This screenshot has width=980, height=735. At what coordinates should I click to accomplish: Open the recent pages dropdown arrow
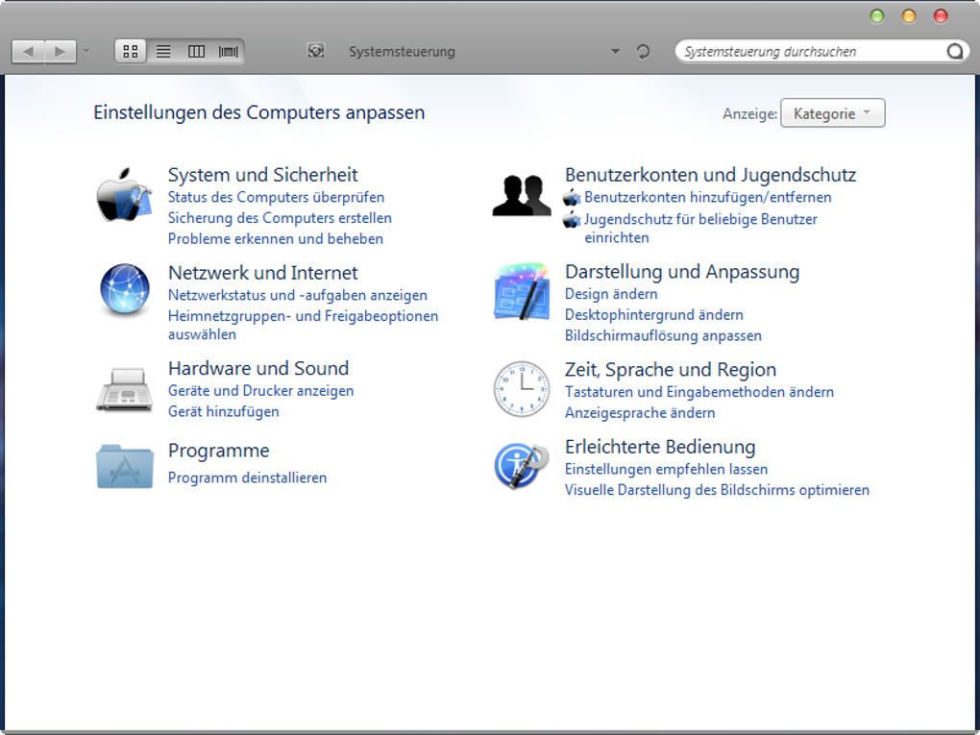(x=86, y=51)
